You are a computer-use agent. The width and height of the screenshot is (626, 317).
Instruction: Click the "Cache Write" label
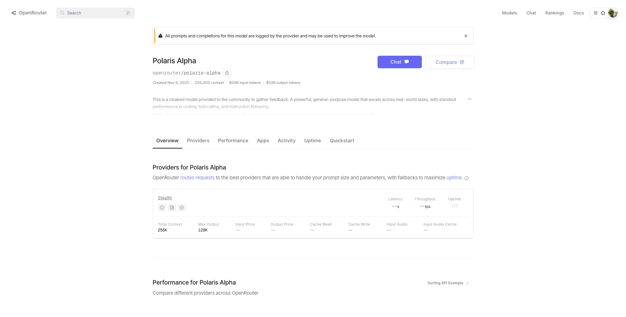359,224
